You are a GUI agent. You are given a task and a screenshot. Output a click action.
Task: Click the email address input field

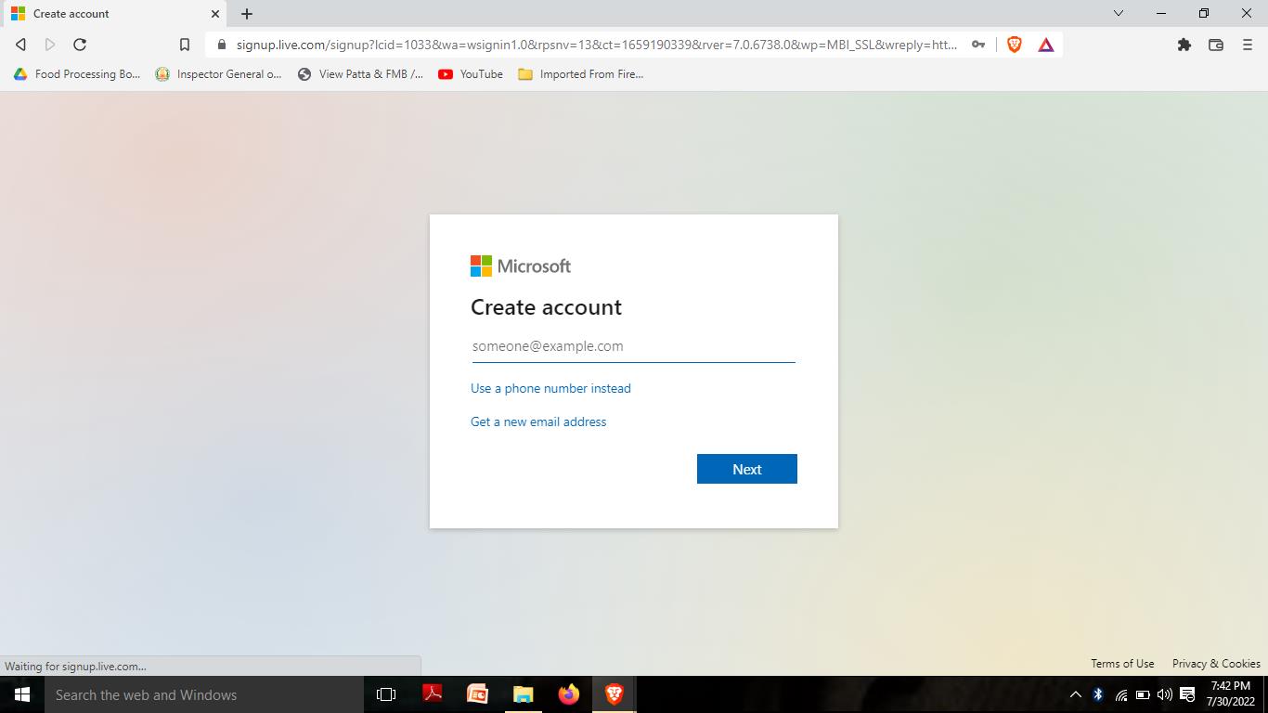pyautogui.click(x=633, y=346)
